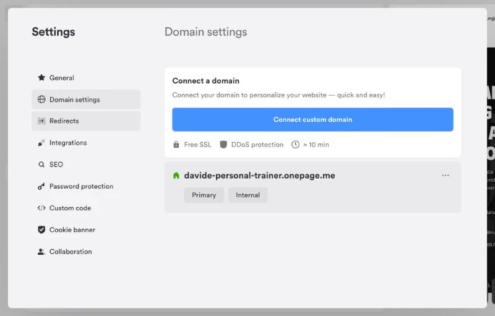
Task: Click the padlock icon next to Free SSL
Action: click(176, 145)
